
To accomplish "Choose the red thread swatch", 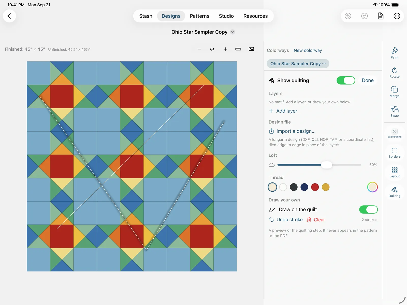I will pyautogui.click(x=315, y=187).
